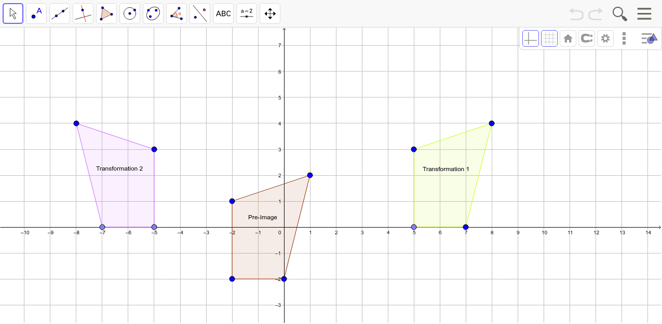Select Pre-Image vertex at (-2, -2)
662x324 pixels.
click(x=232, y=279)
